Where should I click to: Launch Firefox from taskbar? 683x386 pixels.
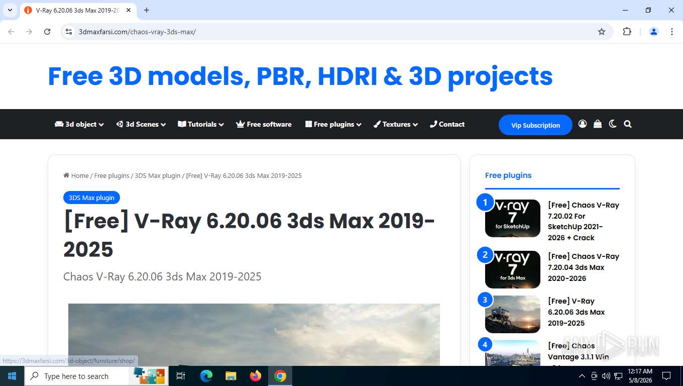(x=256, y=376)
